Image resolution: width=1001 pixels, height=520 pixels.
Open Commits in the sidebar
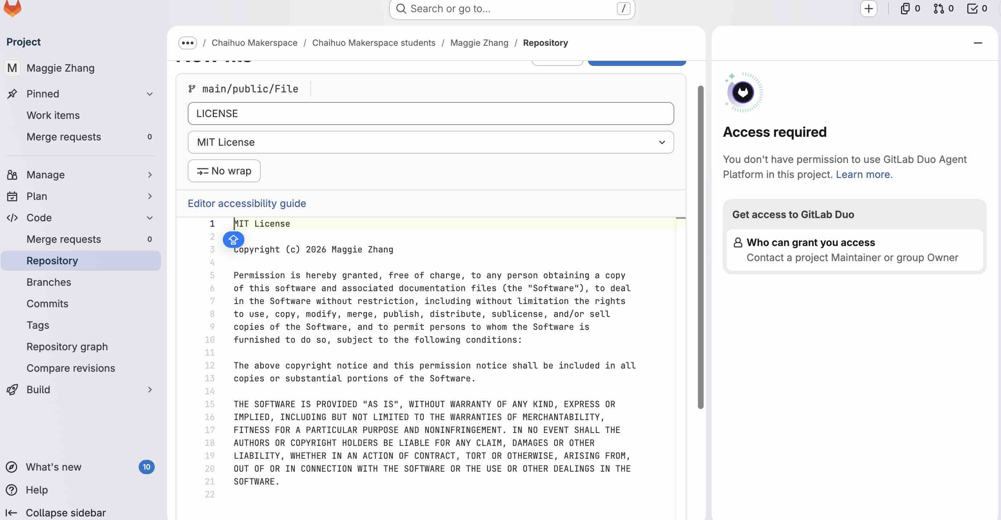click(x=81, y=304)
